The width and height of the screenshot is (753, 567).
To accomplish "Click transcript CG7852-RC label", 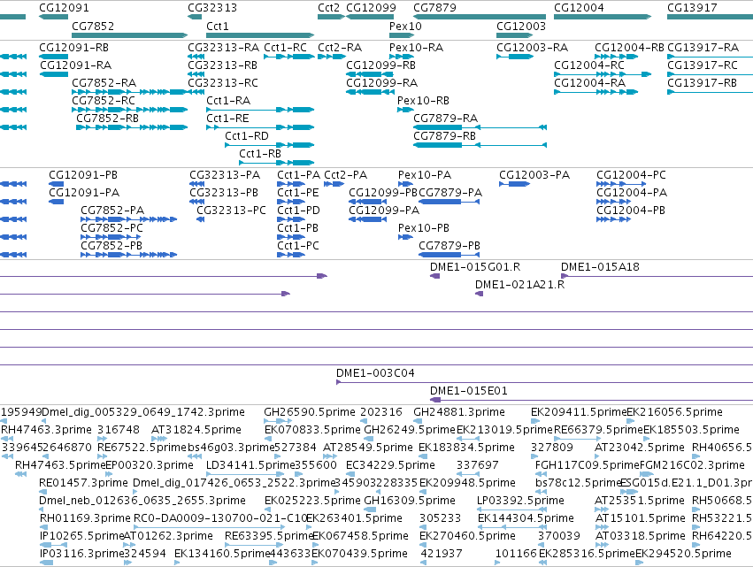I will tap(104, 101).
